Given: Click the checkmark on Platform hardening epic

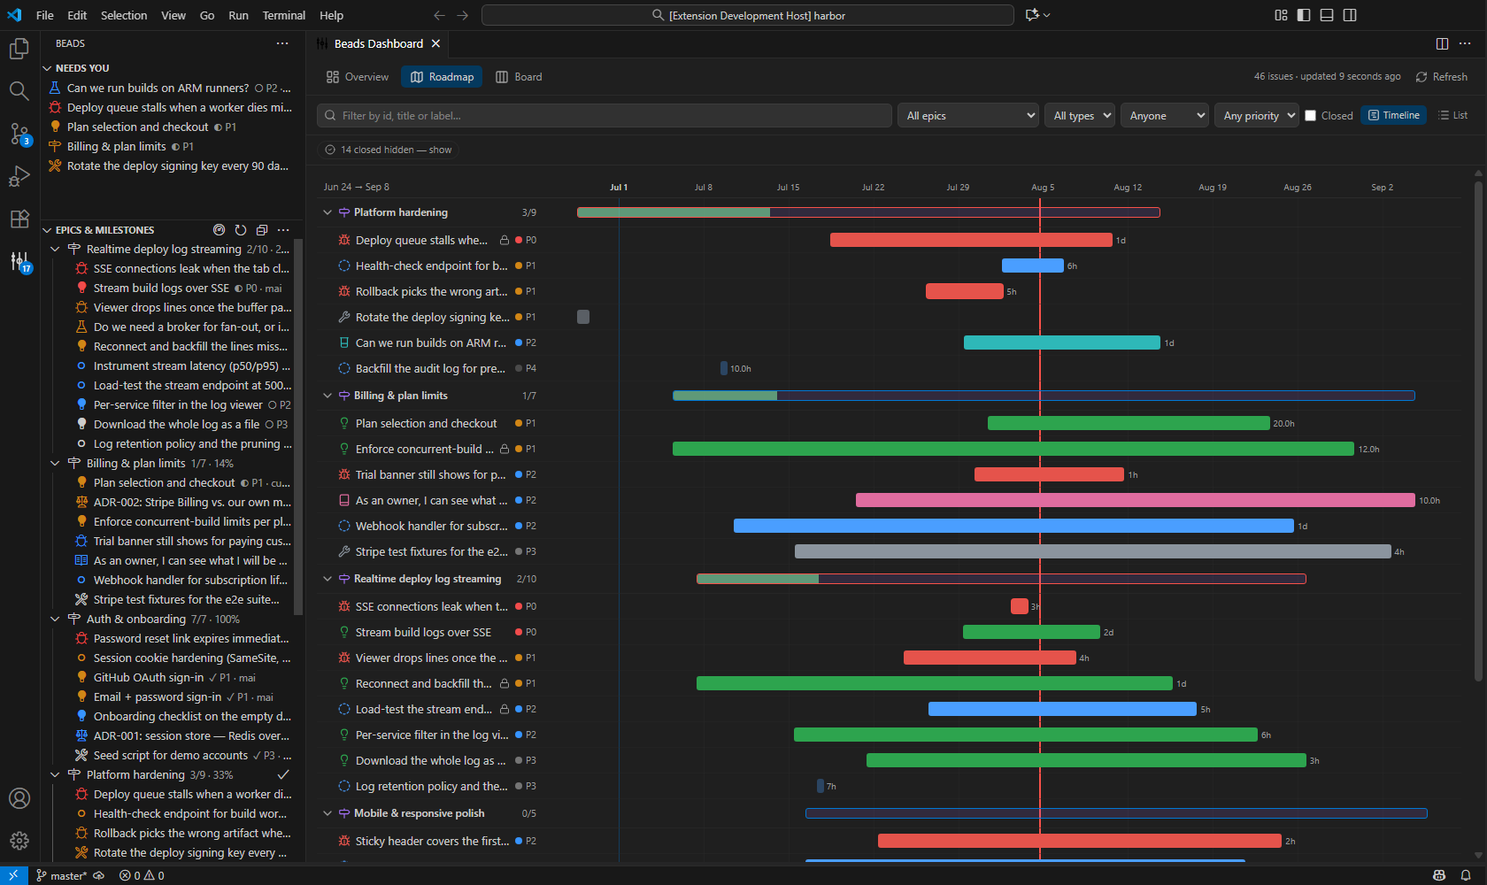Looking at the screenshot, I should tap(283, 774).
